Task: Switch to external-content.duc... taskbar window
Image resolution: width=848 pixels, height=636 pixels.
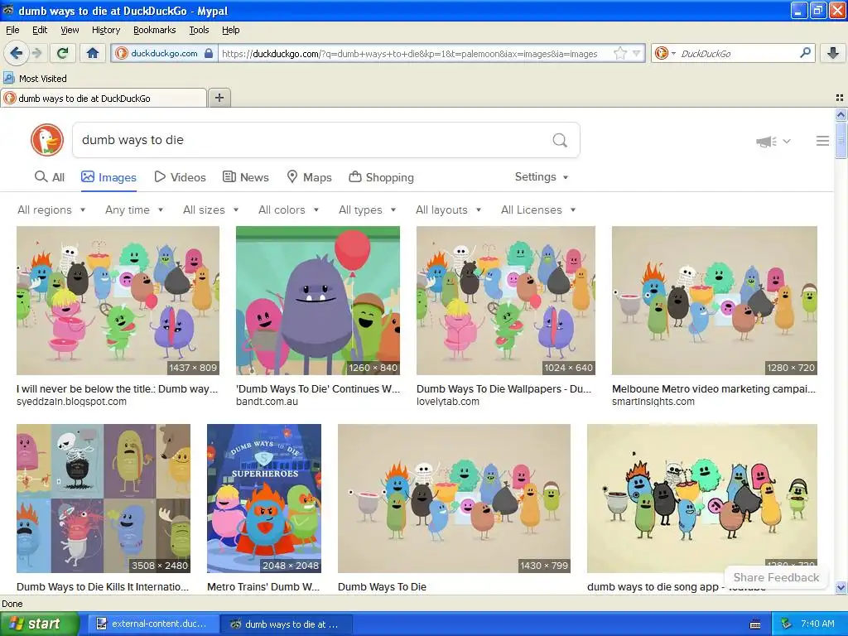Action: (153, 624)
